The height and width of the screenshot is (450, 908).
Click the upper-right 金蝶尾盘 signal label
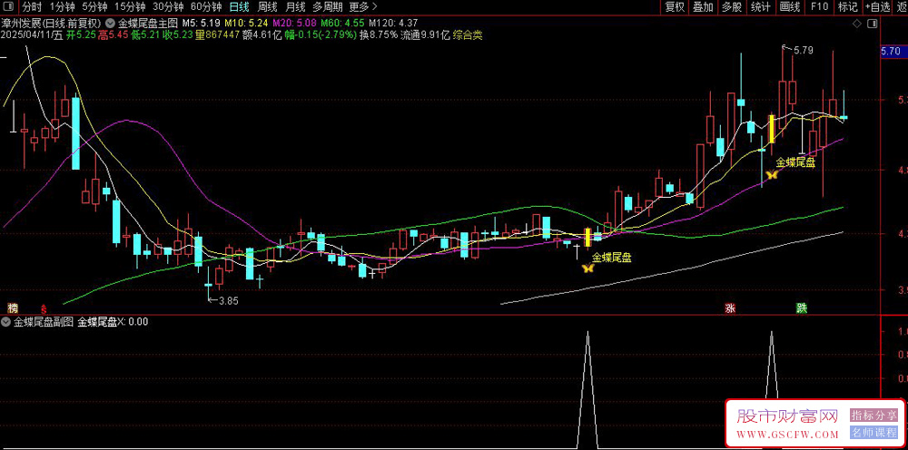[x=795, y=162]
